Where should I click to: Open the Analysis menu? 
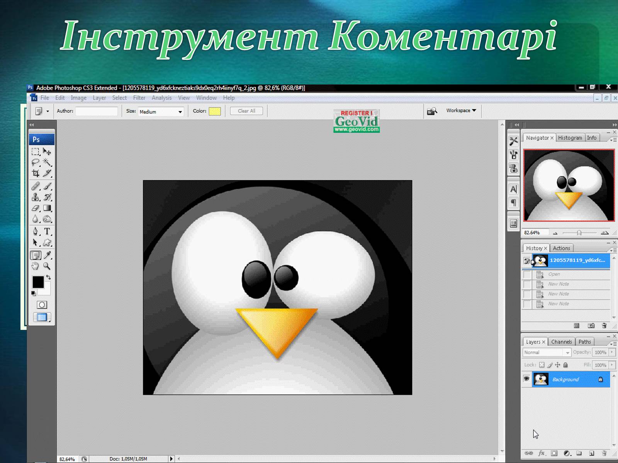(x=161, y=98)
